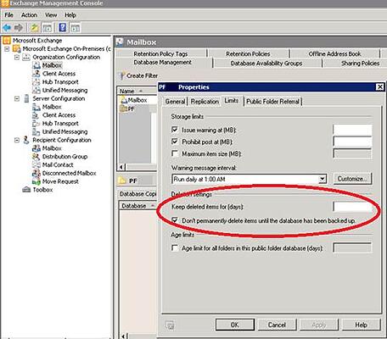Toggle Issue warning at (MB) checkbox
This screenshot has height=339, width=387.
(175, 130)
